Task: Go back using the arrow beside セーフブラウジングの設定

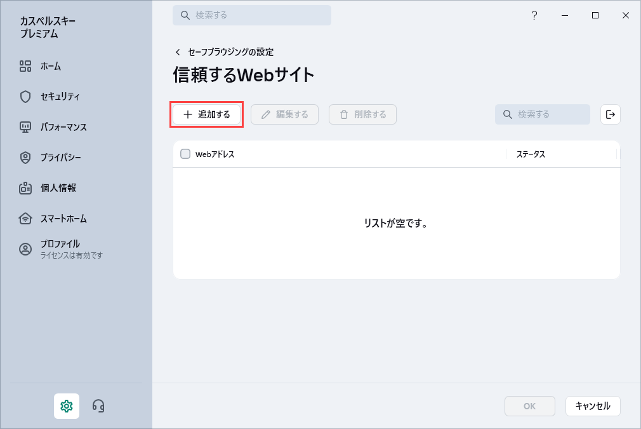Action: (178, 52)
